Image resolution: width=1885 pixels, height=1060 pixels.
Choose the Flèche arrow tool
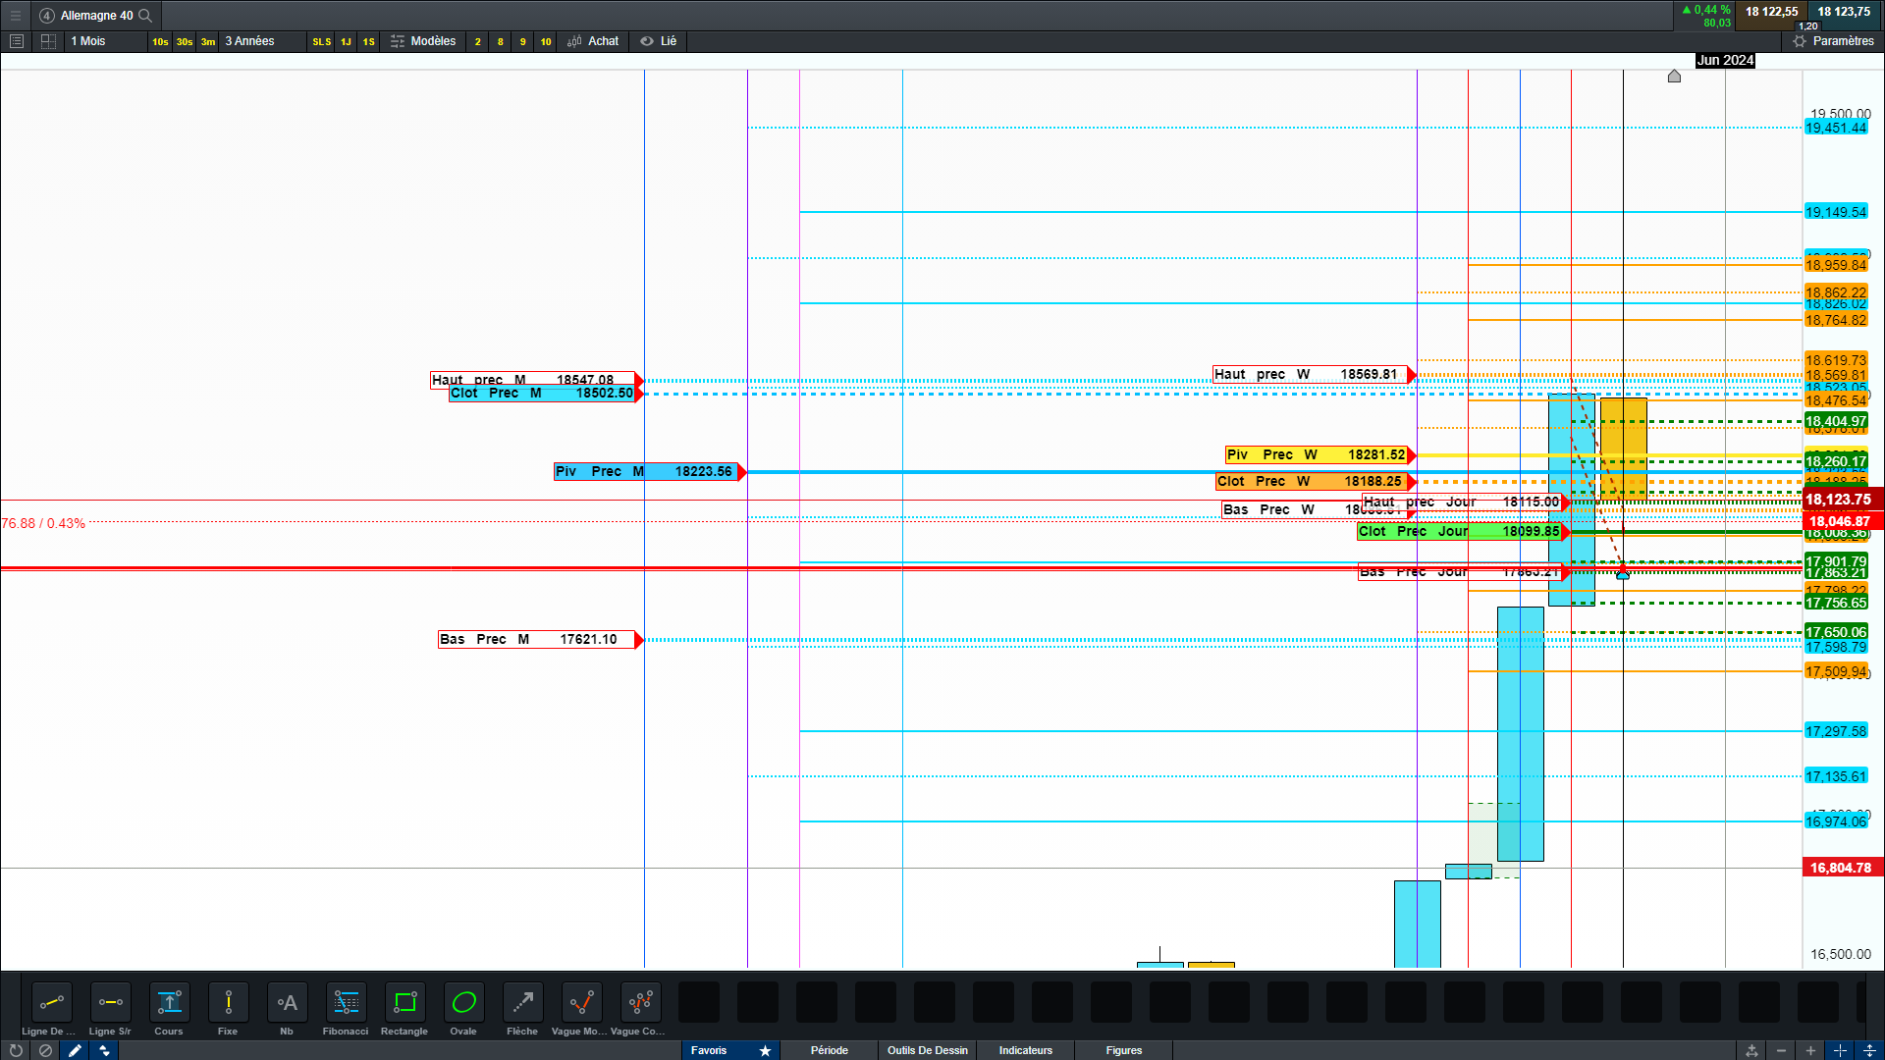point(522,1003)
